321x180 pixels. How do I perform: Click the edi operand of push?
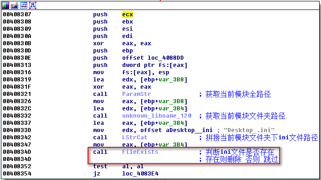[128, 36]
